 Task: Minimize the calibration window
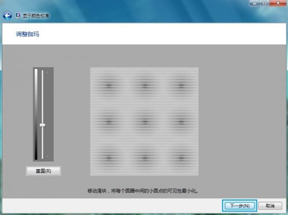point(255,3)
